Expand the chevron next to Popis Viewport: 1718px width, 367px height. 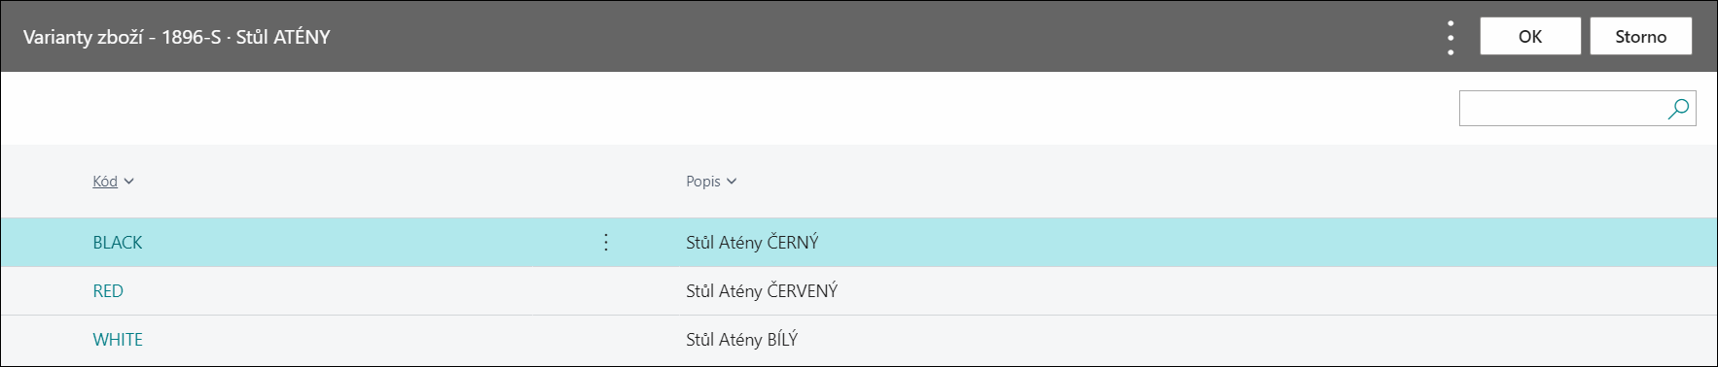point(732,182)
